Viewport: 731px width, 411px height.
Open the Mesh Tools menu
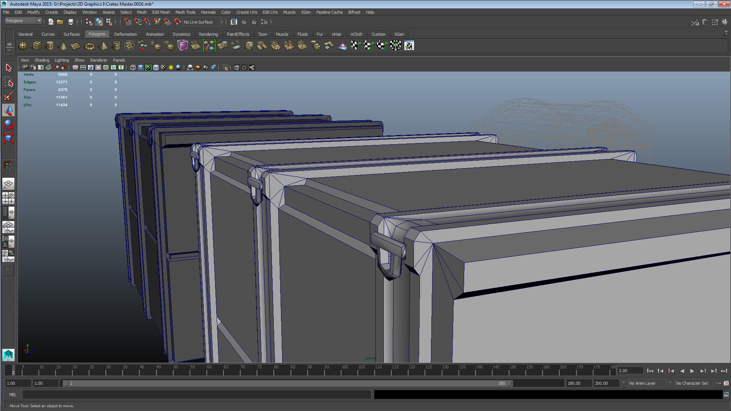[185, 12]
